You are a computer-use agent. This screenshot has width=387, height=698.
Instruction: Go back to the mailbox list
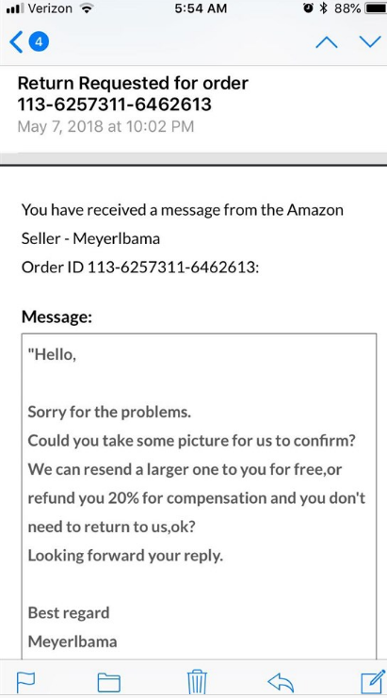click(x=16, y=42)
